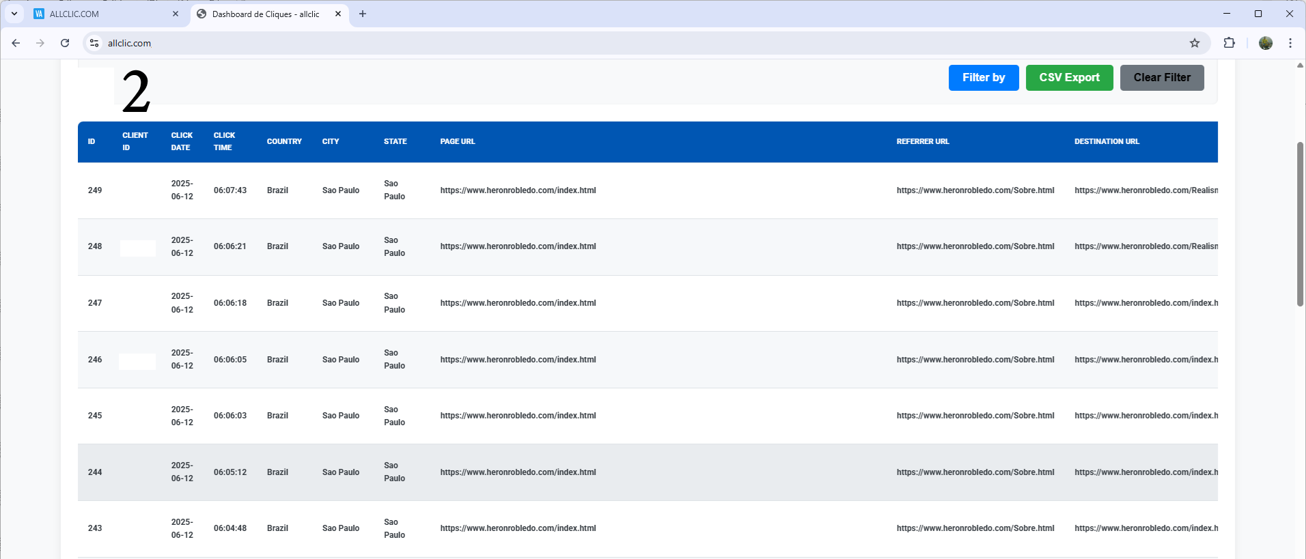Click the CLICK TIME column header

point(224,141)
